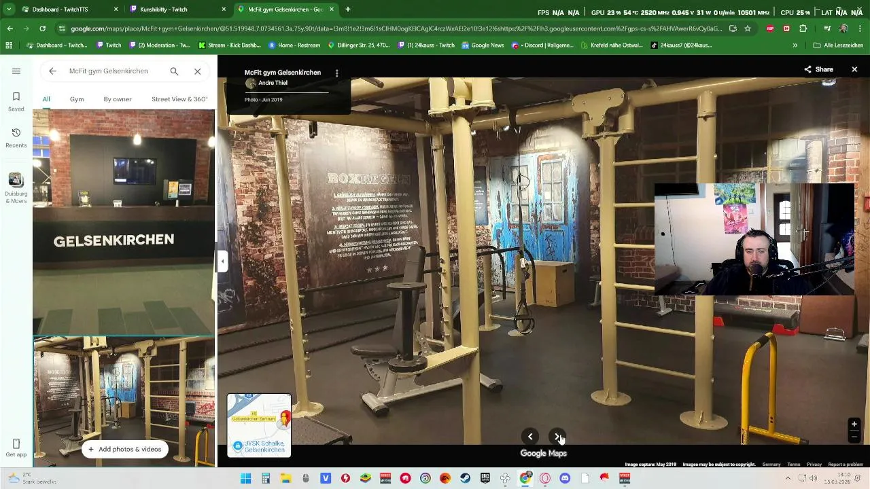This screenshot has width=870, height=489.
Task: Open the Home - Restream bookmark
Action: [x=294, y=46]
